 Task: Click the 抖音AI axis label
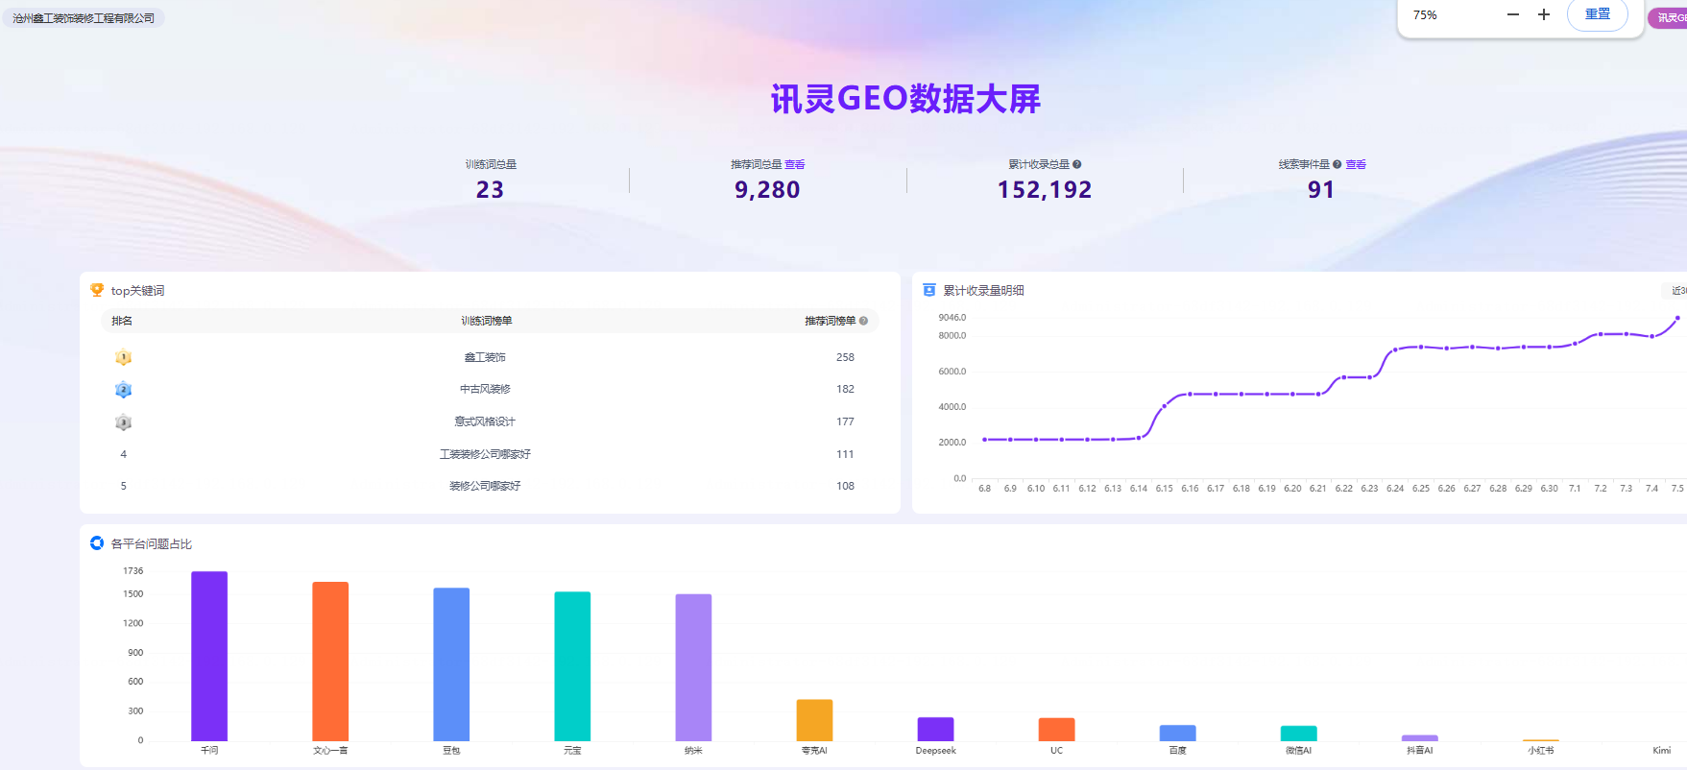1419,751
